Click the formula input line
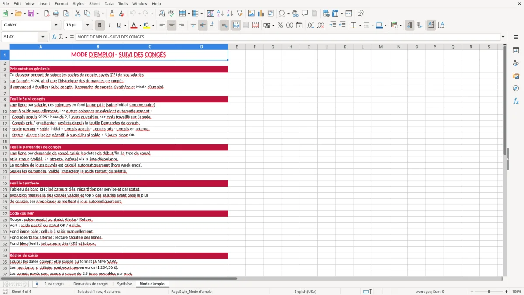524x295 pixels. point(288,37)
